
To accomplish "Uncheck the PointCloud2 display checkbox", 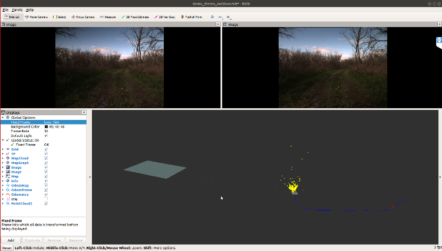I will (46, 203).
